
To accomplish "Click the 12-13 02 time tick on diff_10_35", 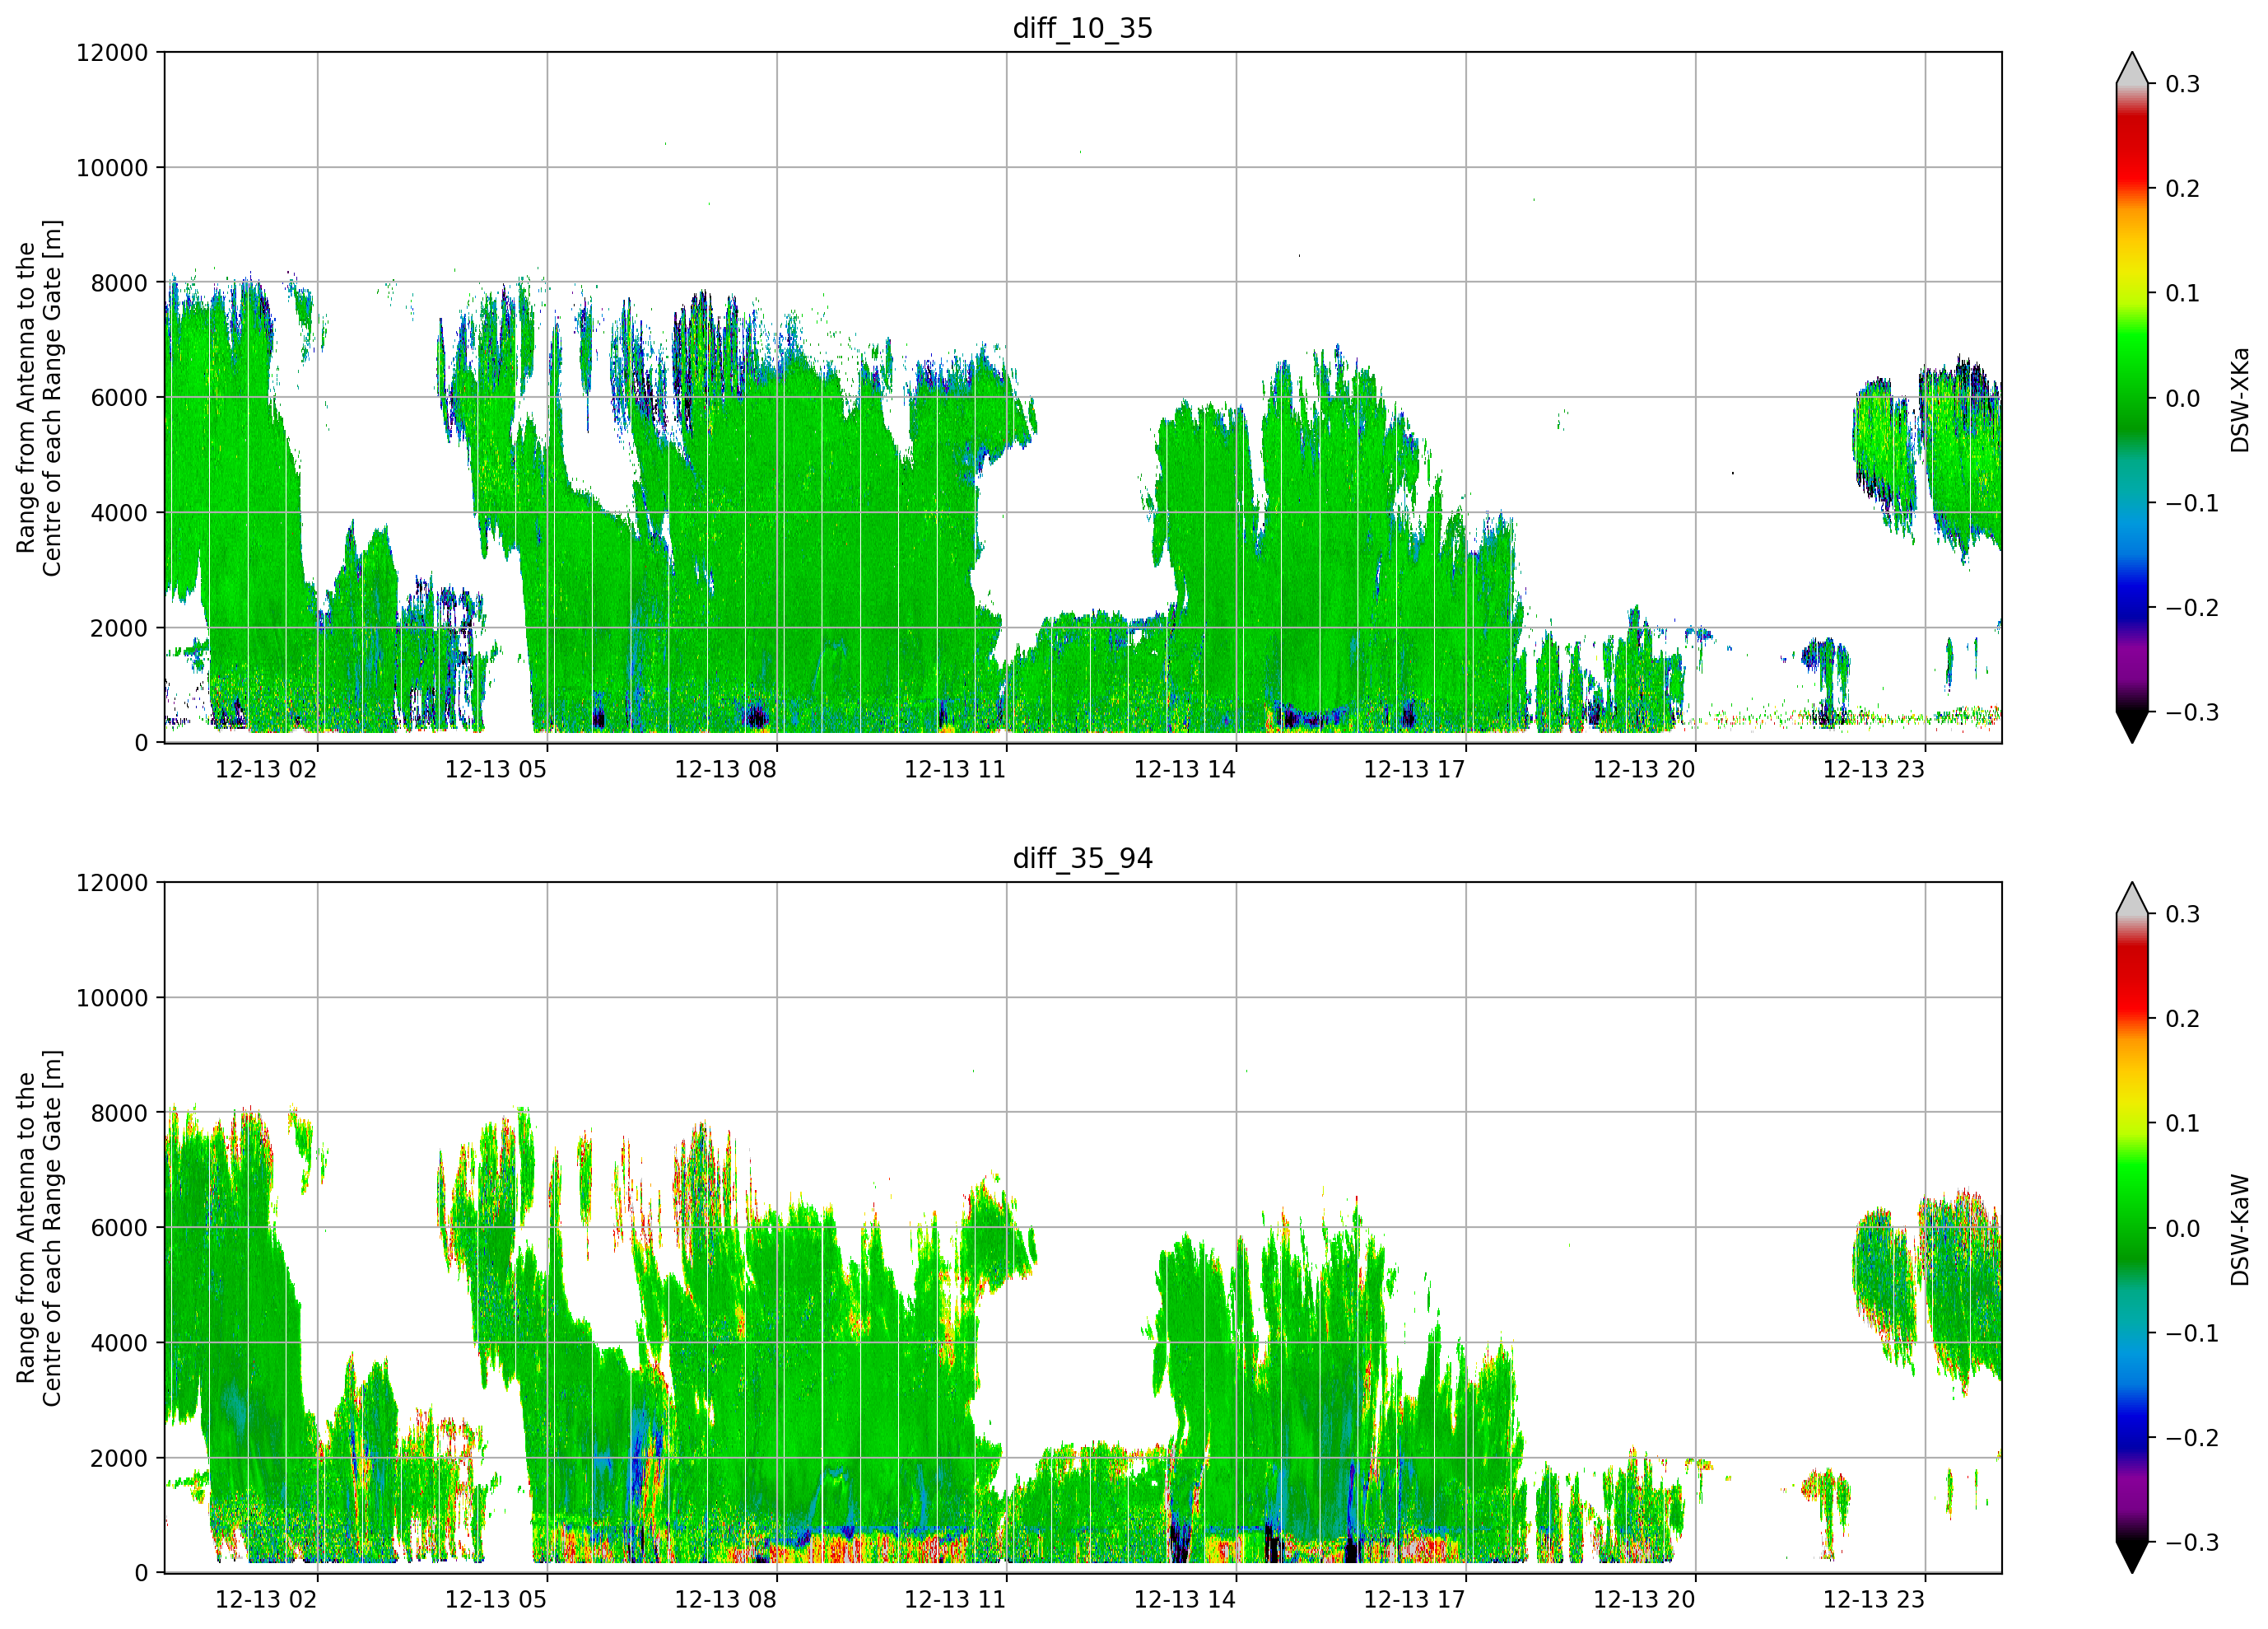I will click(266, 769).
